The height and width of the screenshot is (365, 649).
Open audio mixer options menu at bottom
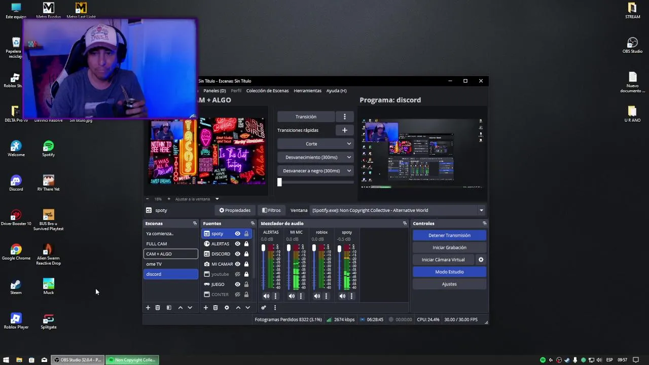(x=275, y=308)
